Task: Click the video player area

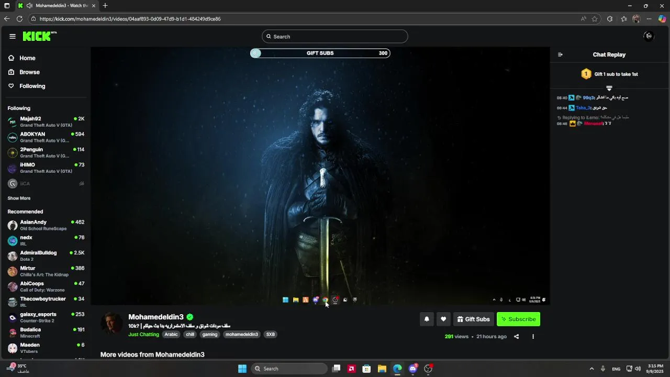Action: click(320, 176)
